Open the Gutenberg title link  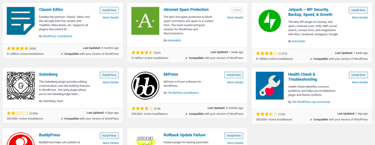coord(48,75)
